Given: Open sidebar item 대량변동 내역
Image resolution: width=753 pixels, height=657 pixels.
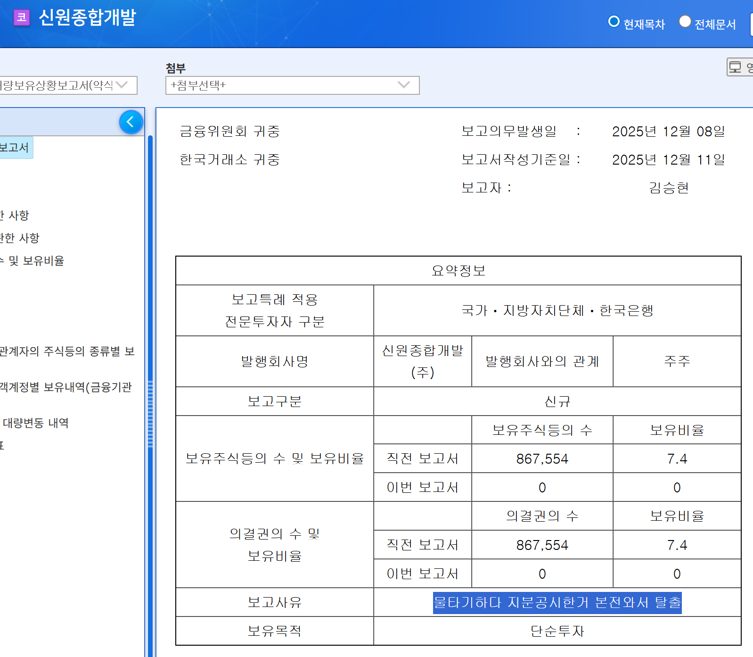Looking at the screenshot, I should click(36, 423).
